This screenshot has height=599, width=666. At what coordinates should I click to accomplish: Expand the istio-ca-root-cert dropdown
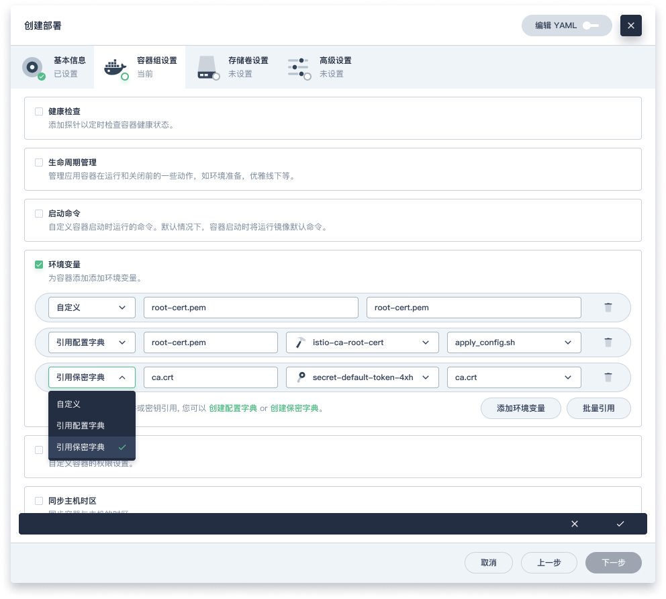tap(362, 342)
